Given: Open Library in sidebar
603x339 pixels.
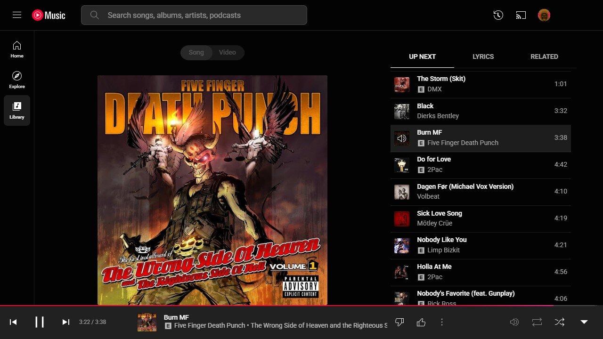Looking at the screenshot, I should 17,111.
